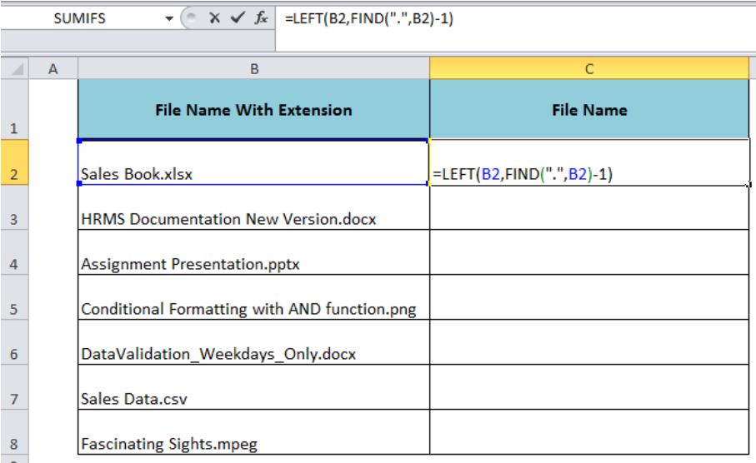The height and width of the screenshot is (463, 756).
Task: Click the formula bar text
Action: click(369, 19)
